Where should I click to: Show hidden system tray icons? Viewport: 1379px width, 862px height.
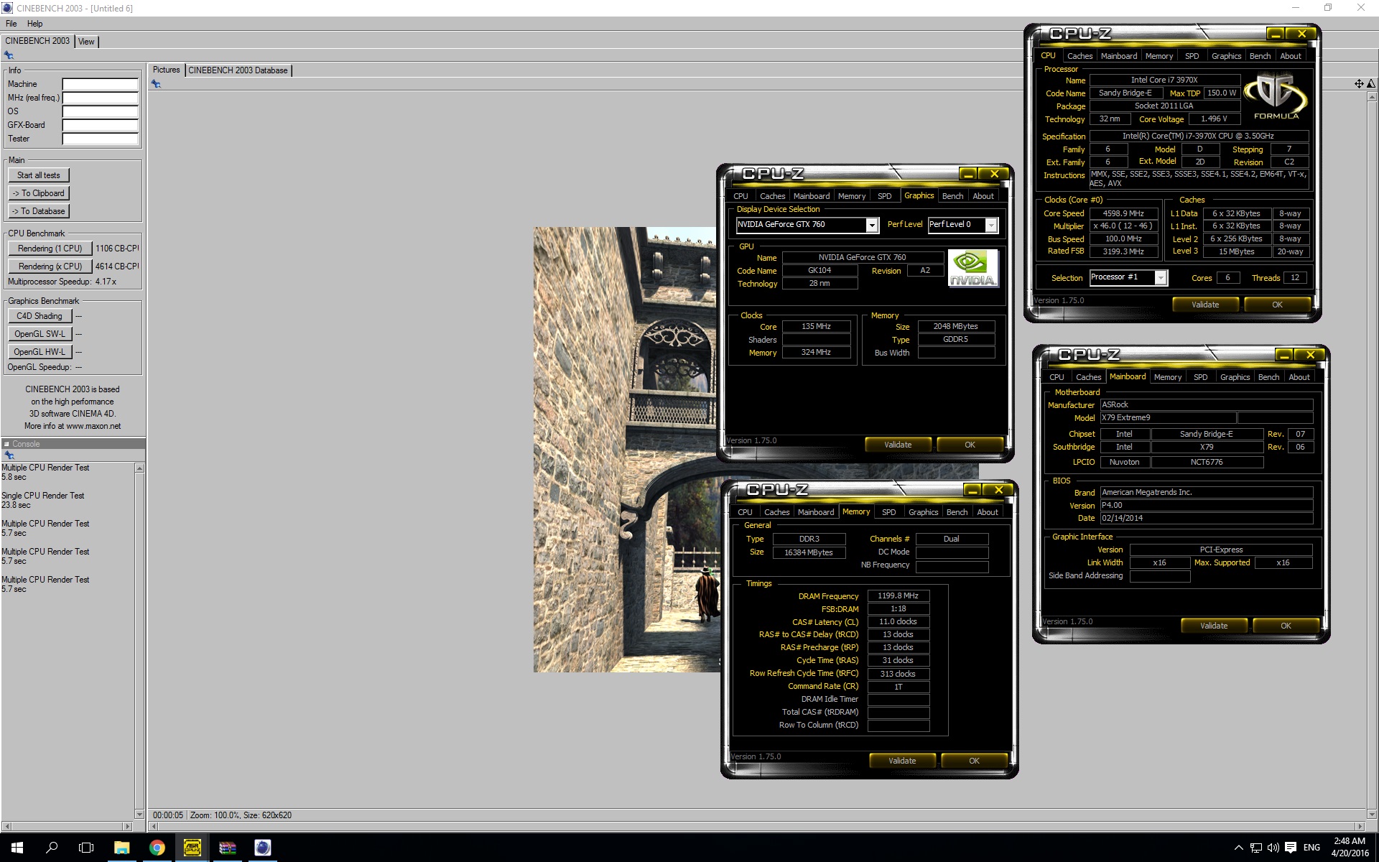click(x=1238, y=848)
